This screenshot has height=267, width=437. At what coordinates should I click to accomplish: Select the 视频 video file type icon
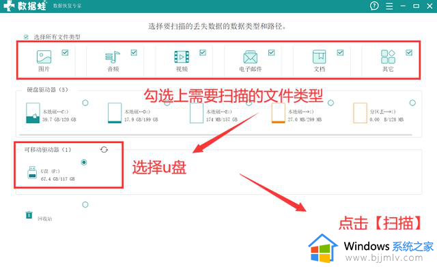coord(182,57)
